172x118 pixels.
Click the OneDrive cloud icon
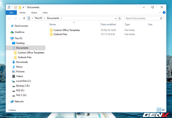[12, 32]
